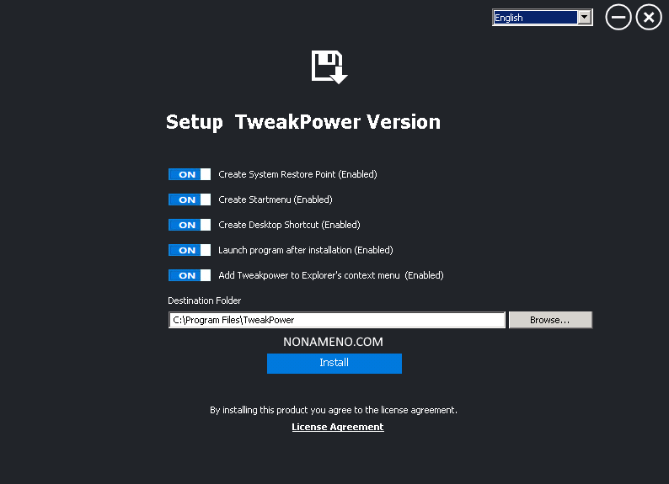Click the license agreement notice sentence

(x=334, y=410)
